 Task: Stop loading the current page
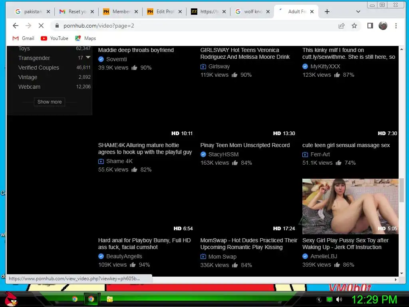click(41, 26)
